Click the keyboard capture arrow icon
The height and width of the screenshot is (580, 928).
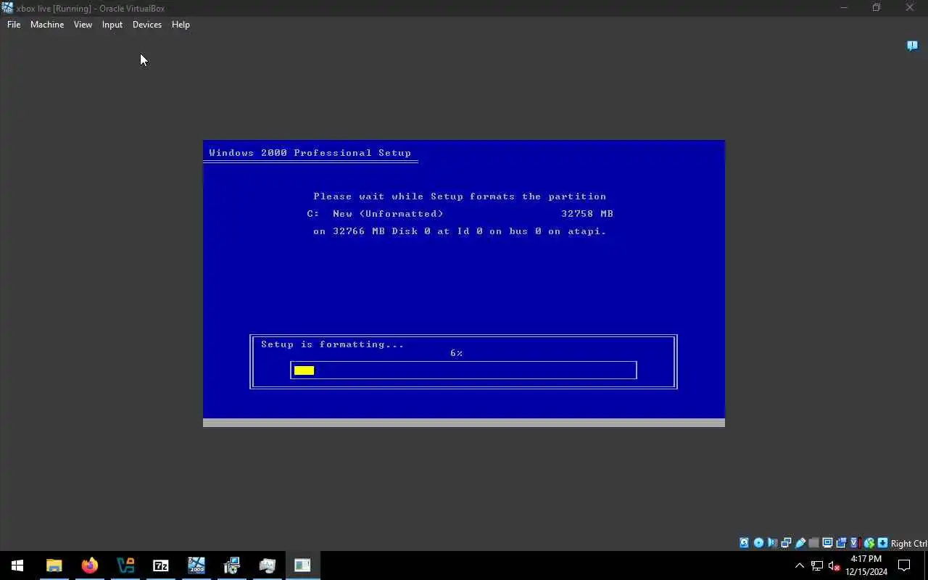click(x=882, y=543)
